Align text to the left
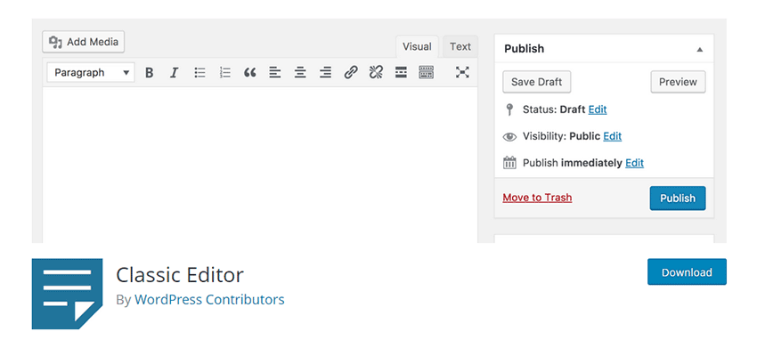 275,73
